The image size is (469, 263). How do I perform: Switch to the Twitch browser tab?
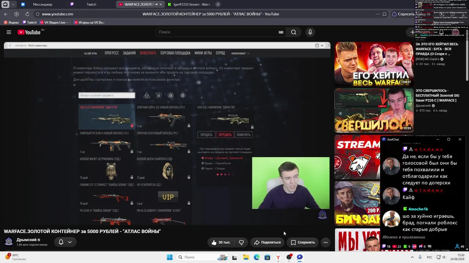[x=92, y=4]
